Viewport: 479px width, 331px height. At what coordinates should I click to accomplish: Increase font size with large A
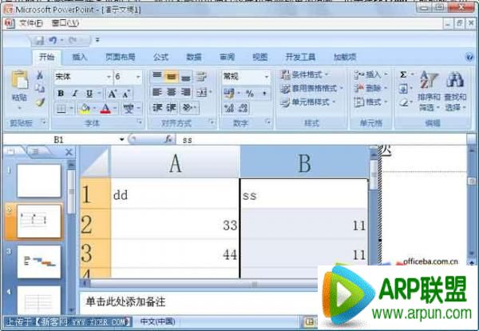(112, 94)
